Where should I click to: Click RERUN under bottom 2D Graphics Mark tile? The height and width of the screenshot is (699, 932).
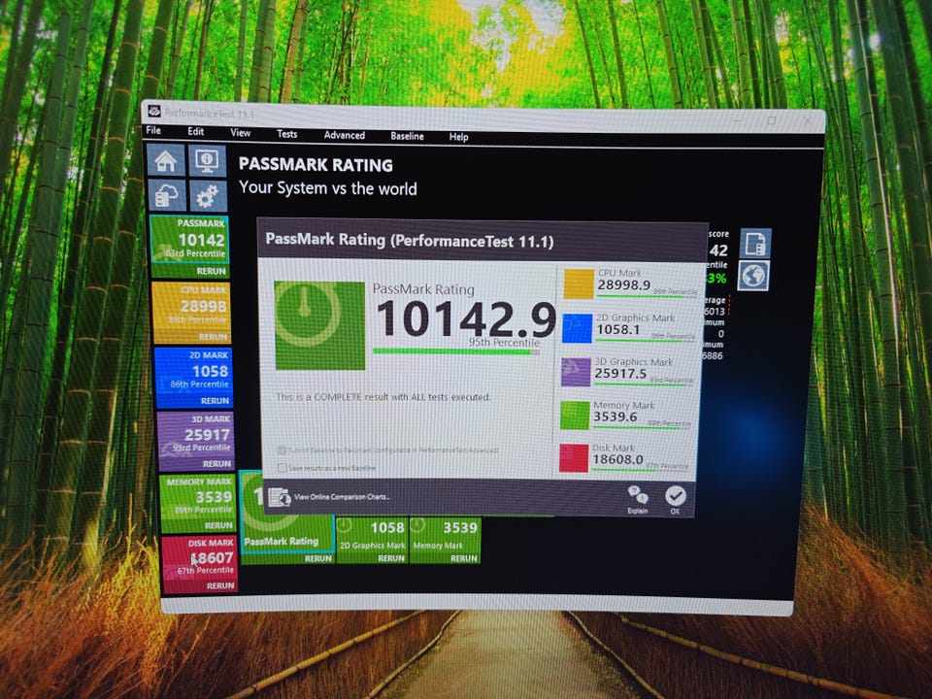click(391, 558)
